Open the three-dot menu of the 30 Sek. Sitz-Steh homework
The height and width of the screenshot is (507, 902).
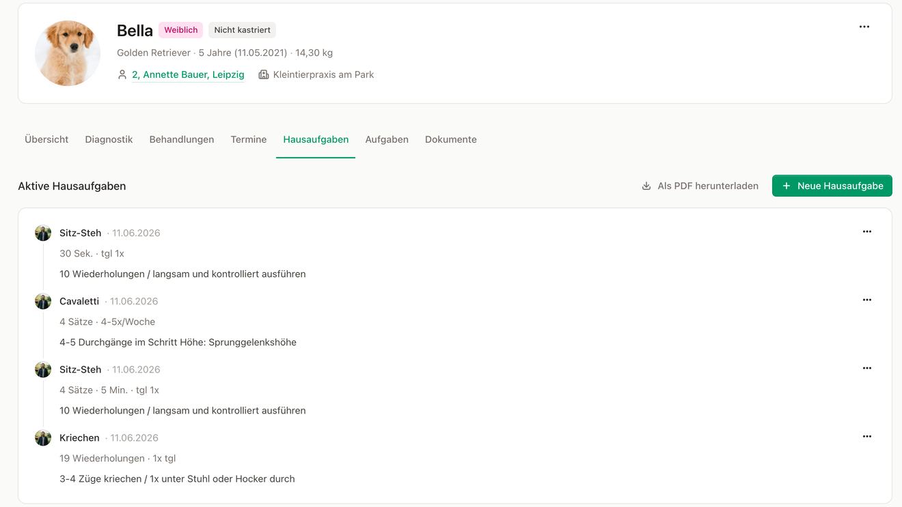(x=867, y=231)
